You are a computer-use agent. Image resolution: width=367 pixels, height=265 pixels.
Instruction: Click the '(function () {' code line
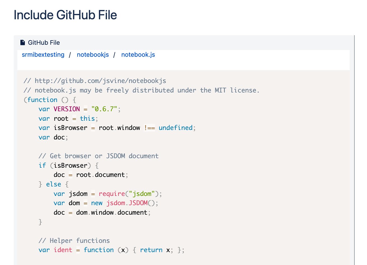tap(50, 100)
